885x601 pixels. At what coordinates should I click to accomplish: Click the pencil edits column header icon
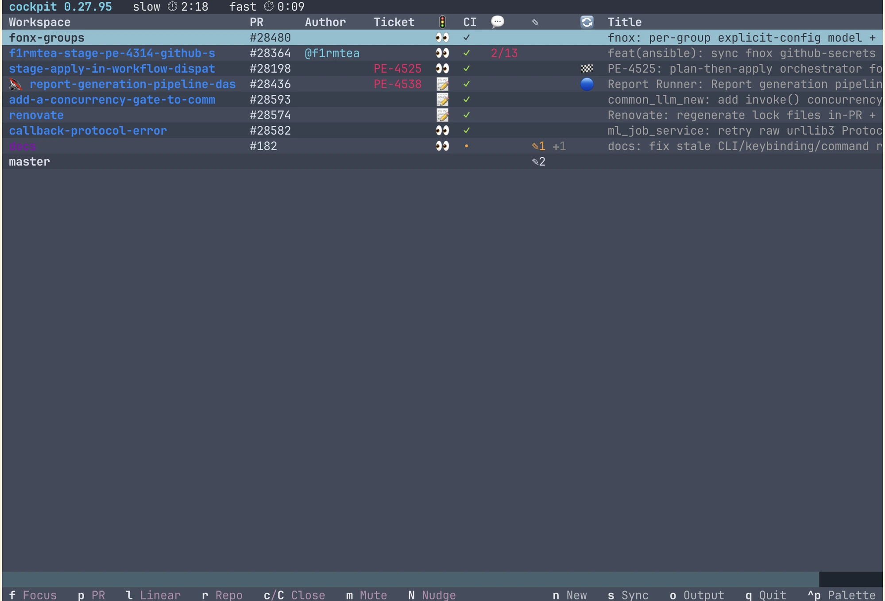point(535,22)
